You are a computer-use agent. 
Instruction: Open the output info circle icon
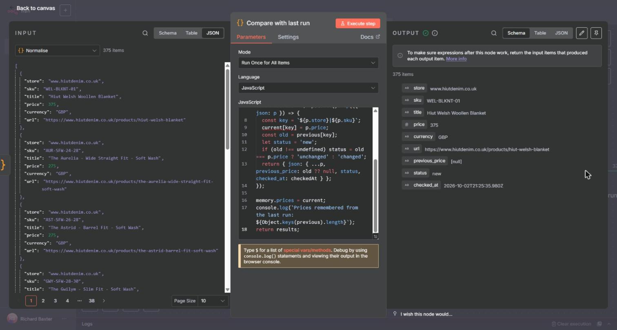coord(435,33)
